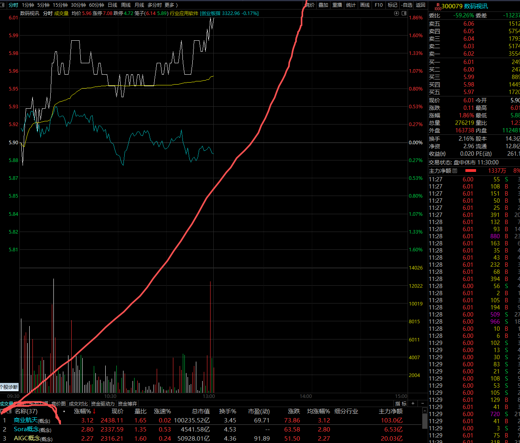Open the 月线 monthly chart
Viewport: 520px width, 443px height.
point(139,5)
